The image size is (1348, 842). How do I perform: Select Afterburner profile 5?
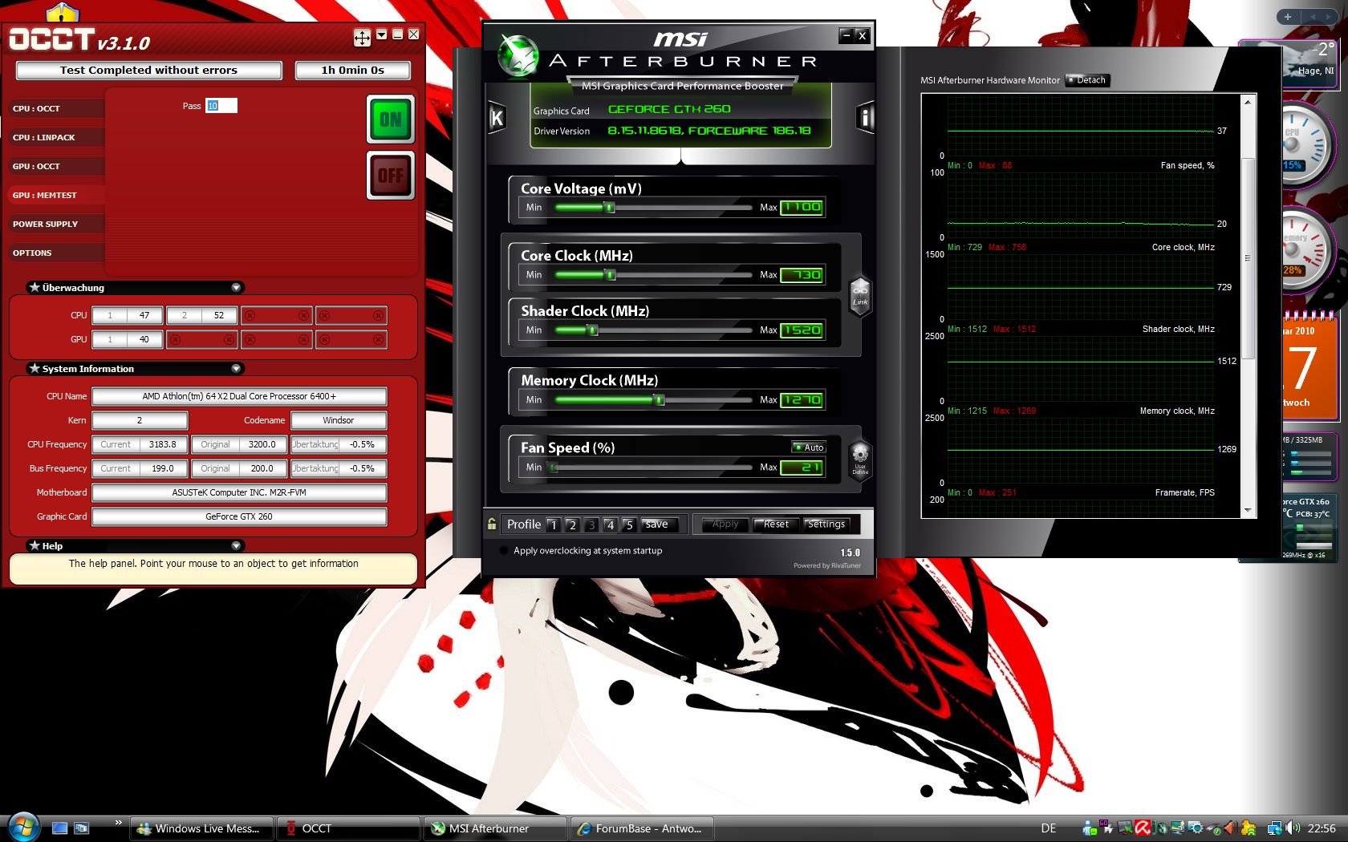[x=630, y=524]
